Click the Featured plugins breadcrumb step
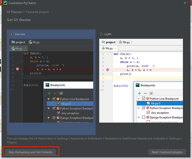Viewport: 192px width, 159px height. pos(38,12)
